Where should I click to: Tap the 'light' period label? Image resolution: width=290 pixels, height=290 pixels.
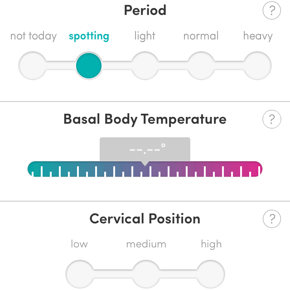145,36
